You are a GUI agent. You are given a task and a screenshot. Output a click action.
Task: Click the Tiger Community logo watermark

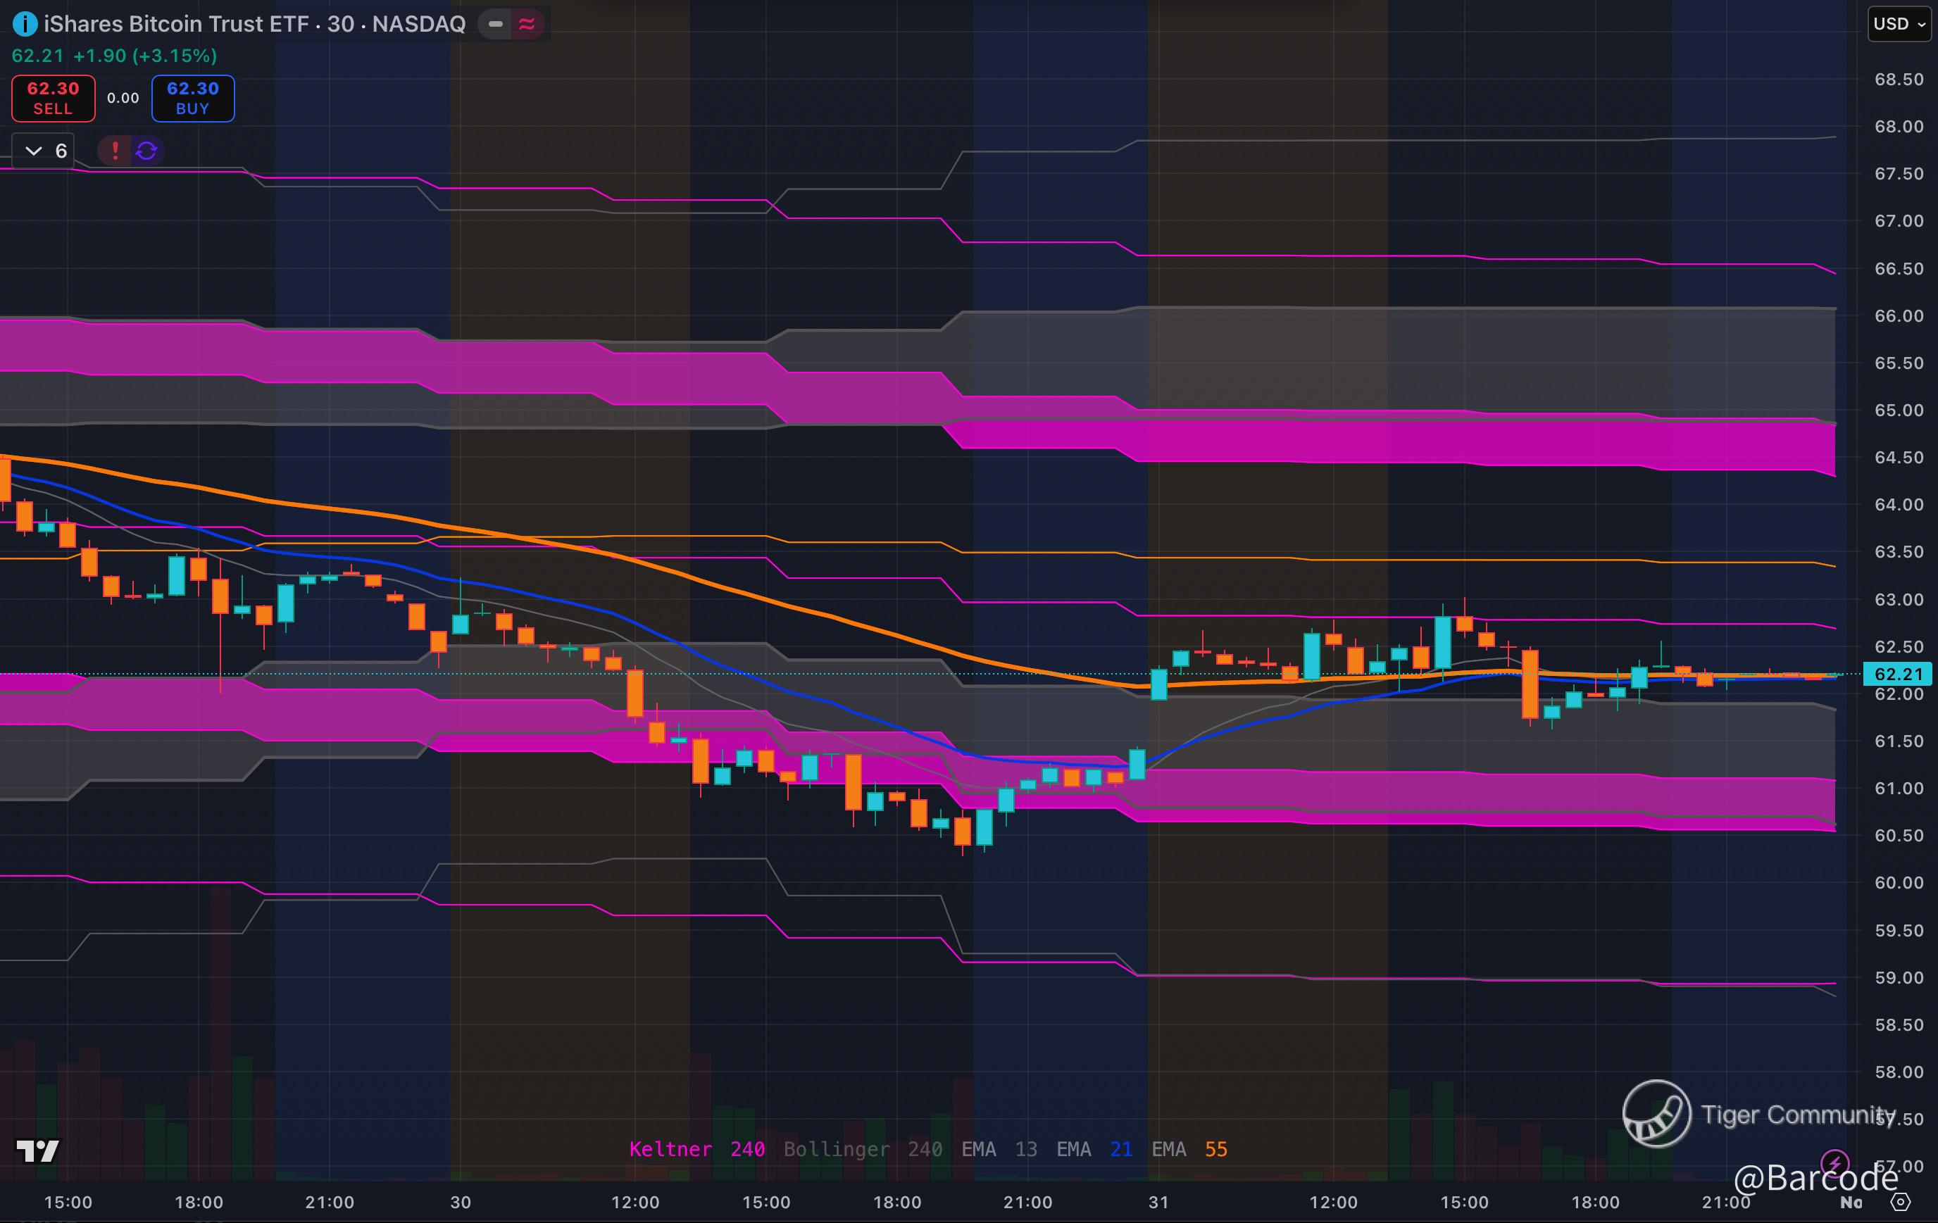click(x=1656, y=1114)
